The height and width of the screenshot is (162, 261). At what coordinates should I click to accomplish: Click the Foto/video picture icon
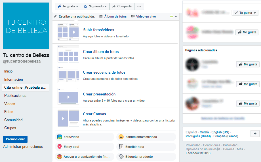click(x=59, y=137)
